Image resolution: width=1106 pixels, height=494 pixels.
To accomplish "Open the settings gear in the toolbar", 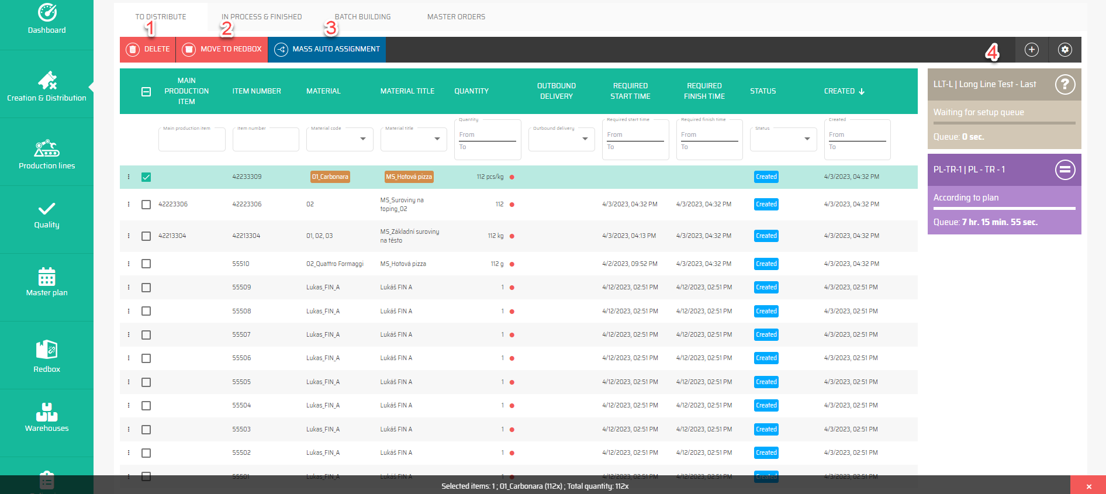I will [1064, 50].
